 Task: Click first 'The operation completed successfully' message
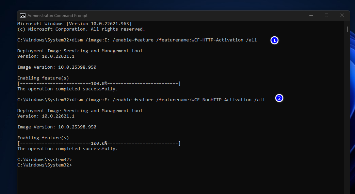coord(68,89)
